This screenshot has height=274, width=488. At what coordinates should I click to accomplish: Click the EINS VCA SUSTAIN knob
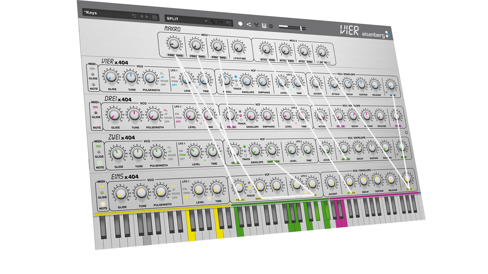point(378,180)
